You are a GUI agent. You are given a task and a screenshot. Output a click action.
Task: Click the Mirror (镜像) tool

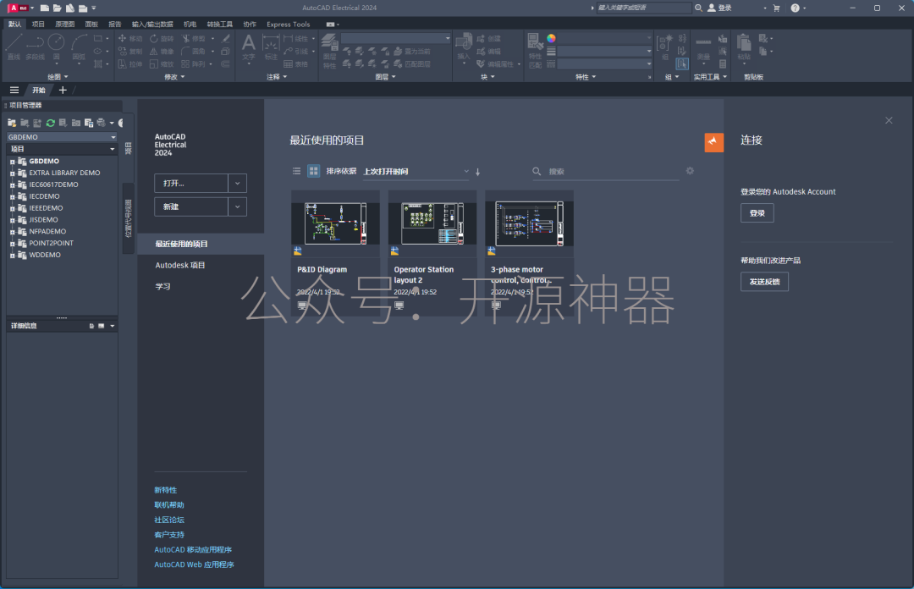(x=162, y=52)
